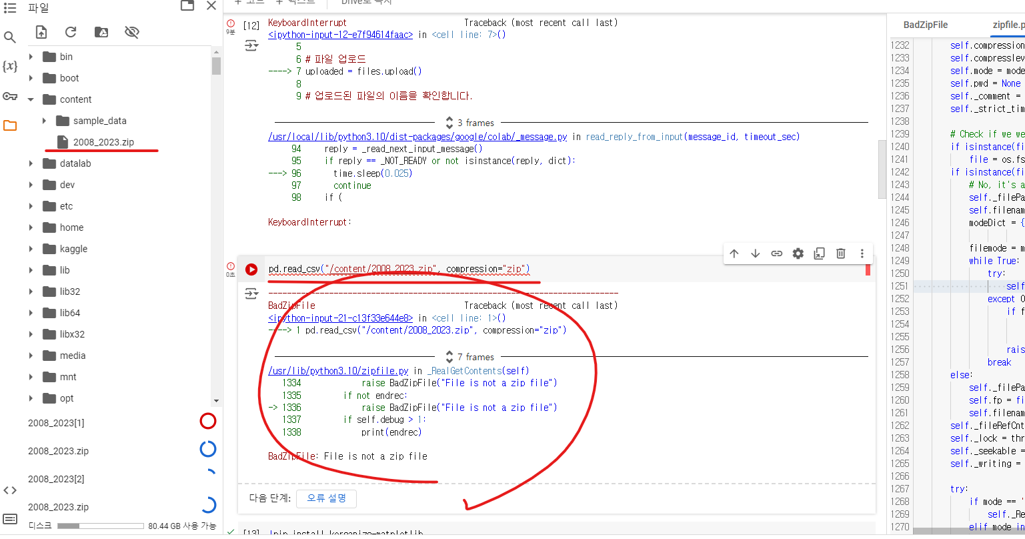
Task: Open the cell's more options three-dot menu
Action: click(x=862, y=253)
